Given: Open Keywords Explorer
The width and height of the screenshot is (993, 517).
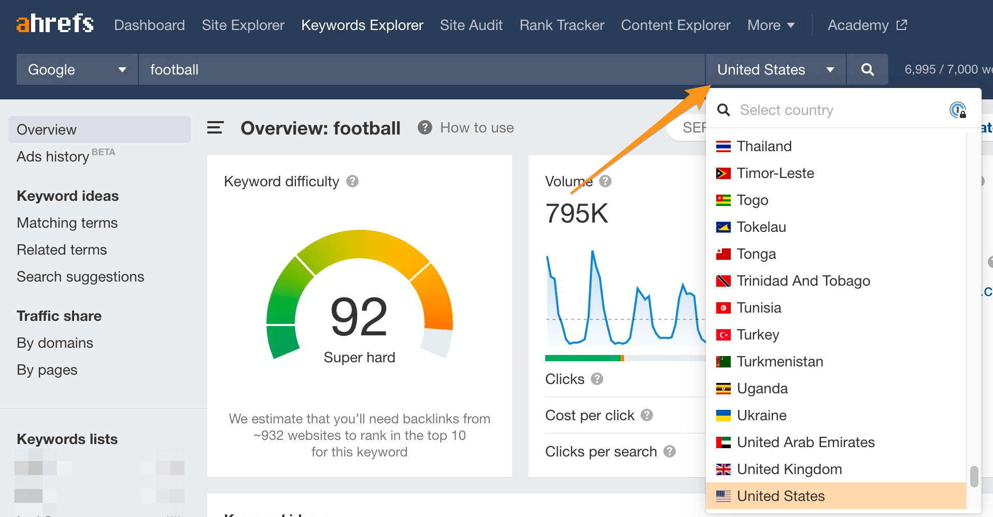Looking at the screenshot, I should coord(362,25).
